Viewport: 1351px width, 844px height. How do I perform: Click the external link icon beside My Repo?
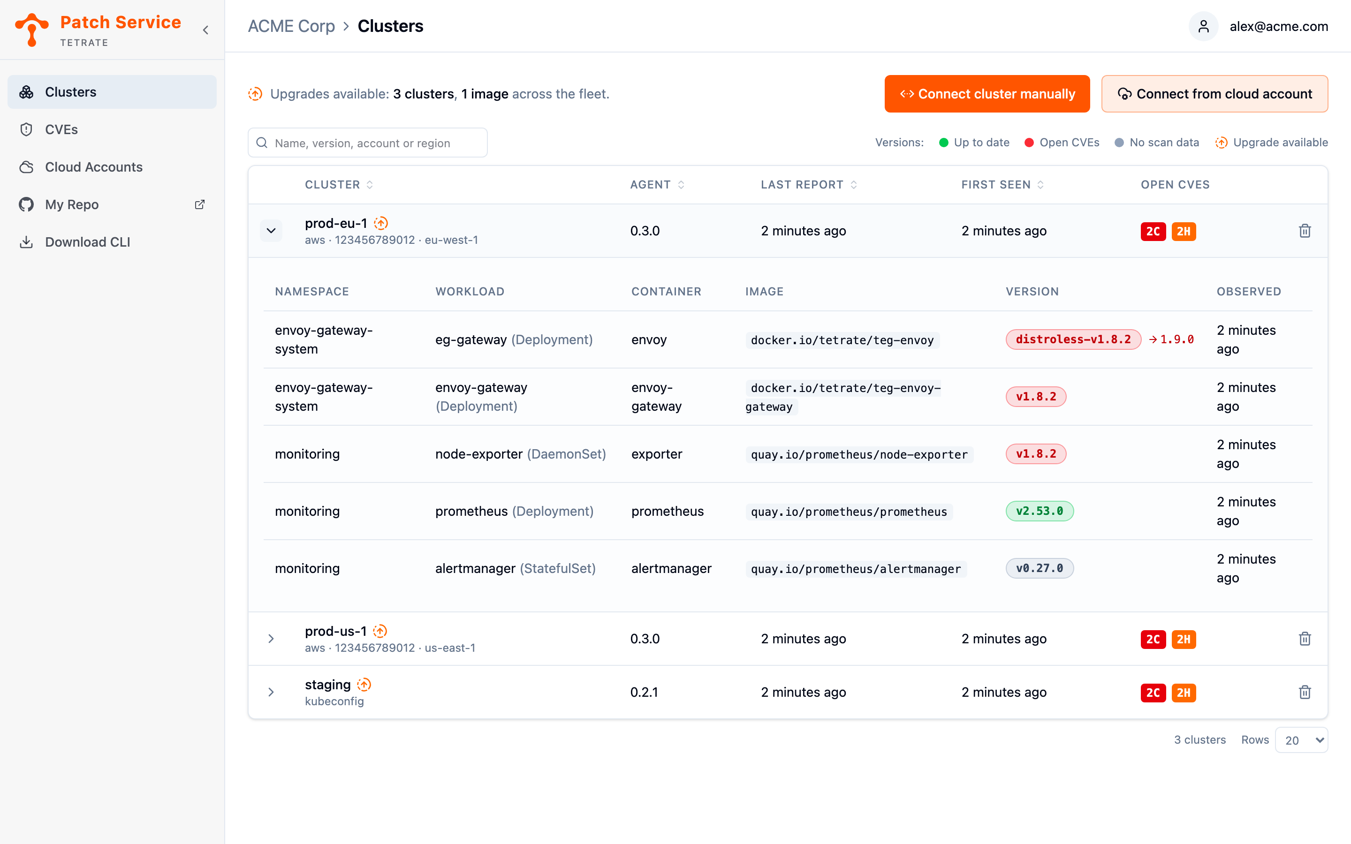click(x=200, y=204)
